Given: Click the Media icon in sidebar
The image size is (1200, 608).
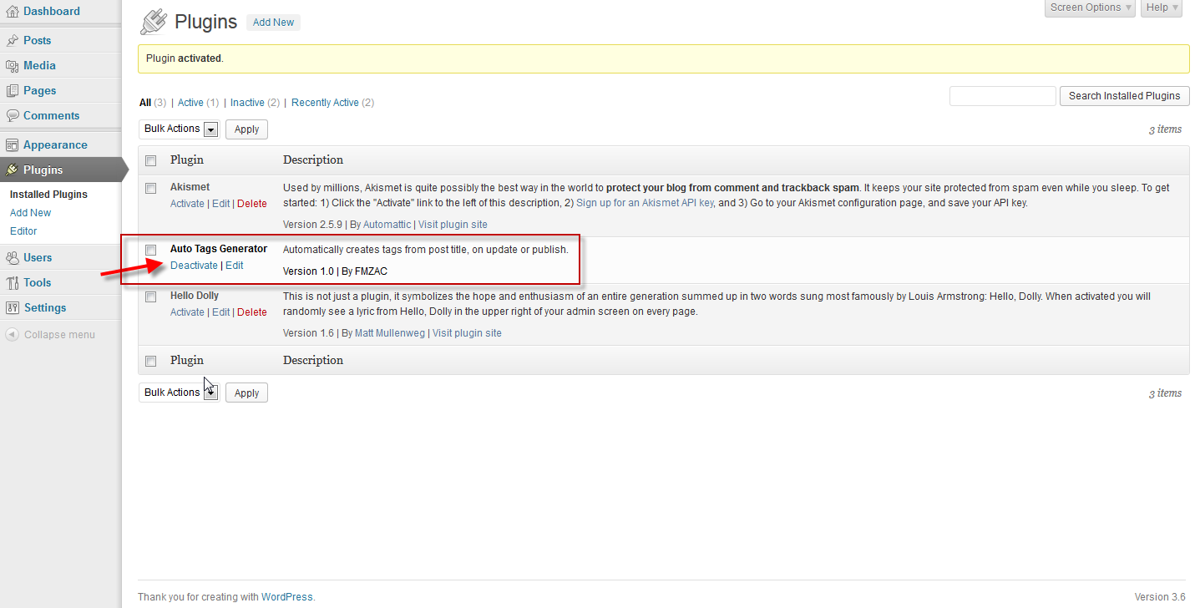Looking at the screenshot, I should tap(12, 65).
